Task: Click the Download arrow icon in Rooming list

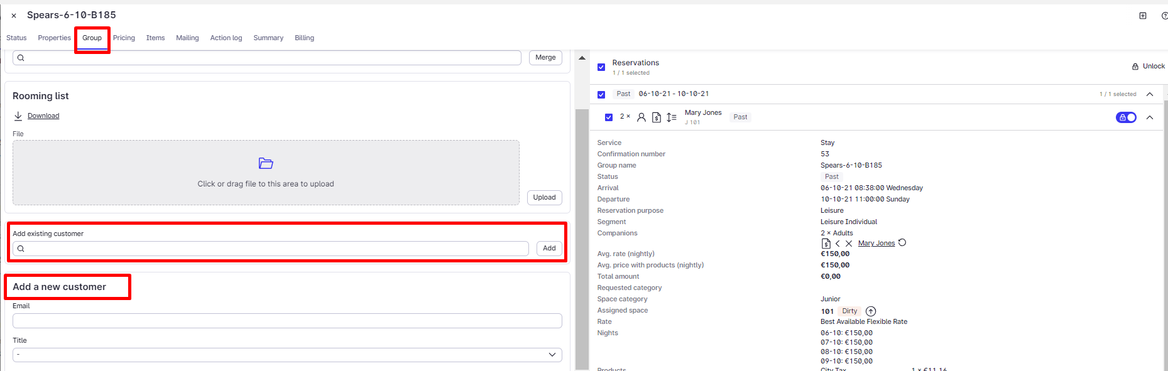Action: (18, 116)
